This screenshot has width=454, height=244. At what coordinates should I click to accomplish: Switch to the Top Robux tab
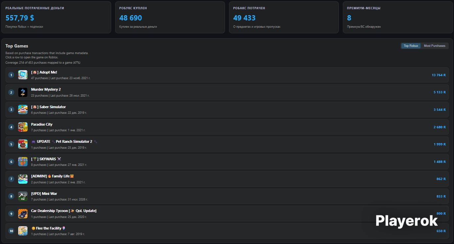pyautogui.click(x=411, y=46)
